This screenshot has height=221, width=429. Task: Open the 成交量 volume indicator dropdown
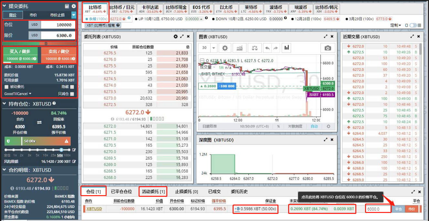[x=214, y=67]
